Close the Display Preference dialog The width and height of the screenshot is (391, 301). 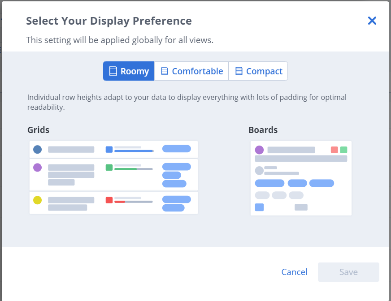[x=372, y=21]
